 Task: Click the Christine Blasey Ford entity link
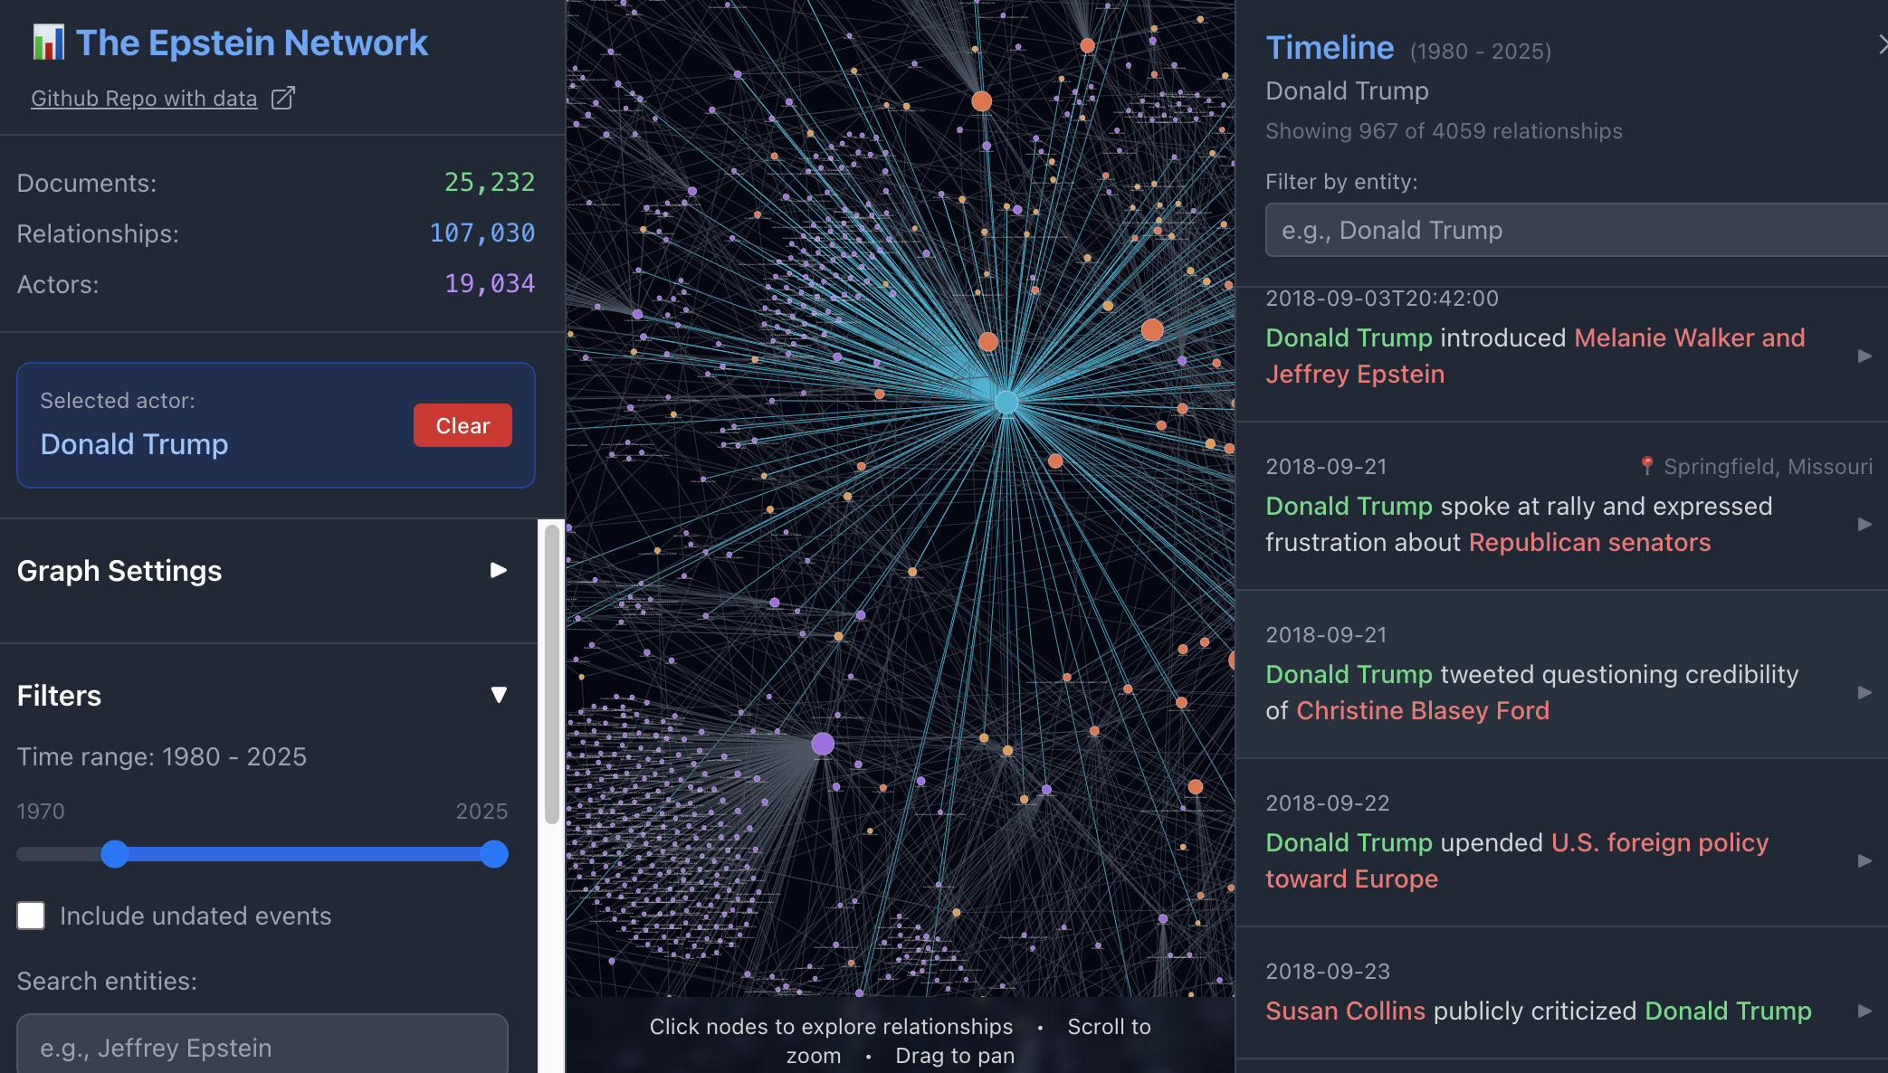pos(1423,710)
